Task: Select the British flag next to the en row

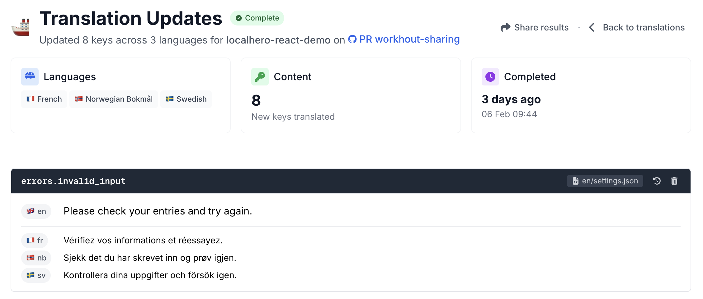Action: tap(31, 211)
